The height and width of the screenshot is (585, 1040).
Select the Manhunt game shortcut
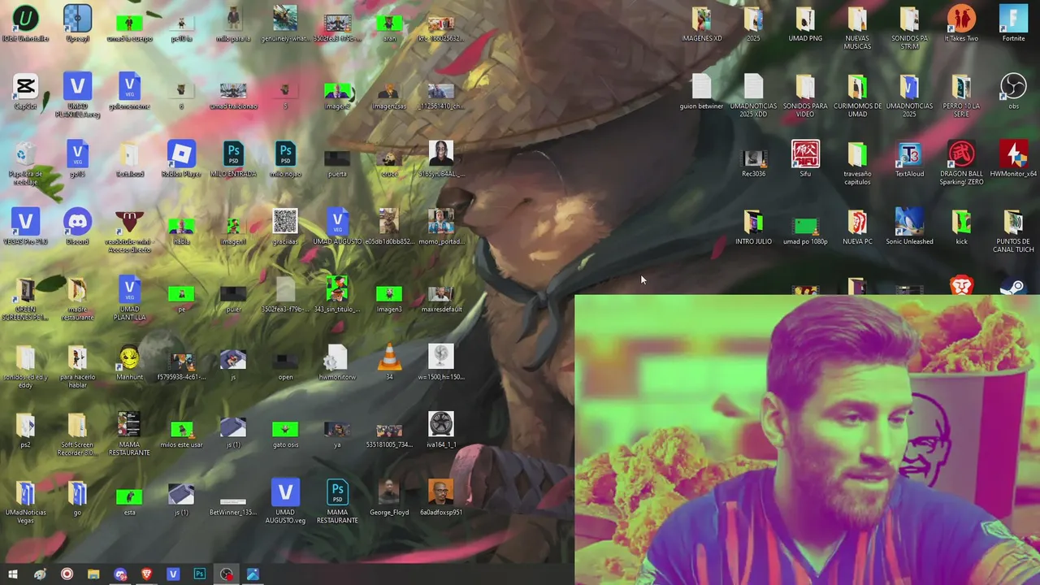click(129, 362)
